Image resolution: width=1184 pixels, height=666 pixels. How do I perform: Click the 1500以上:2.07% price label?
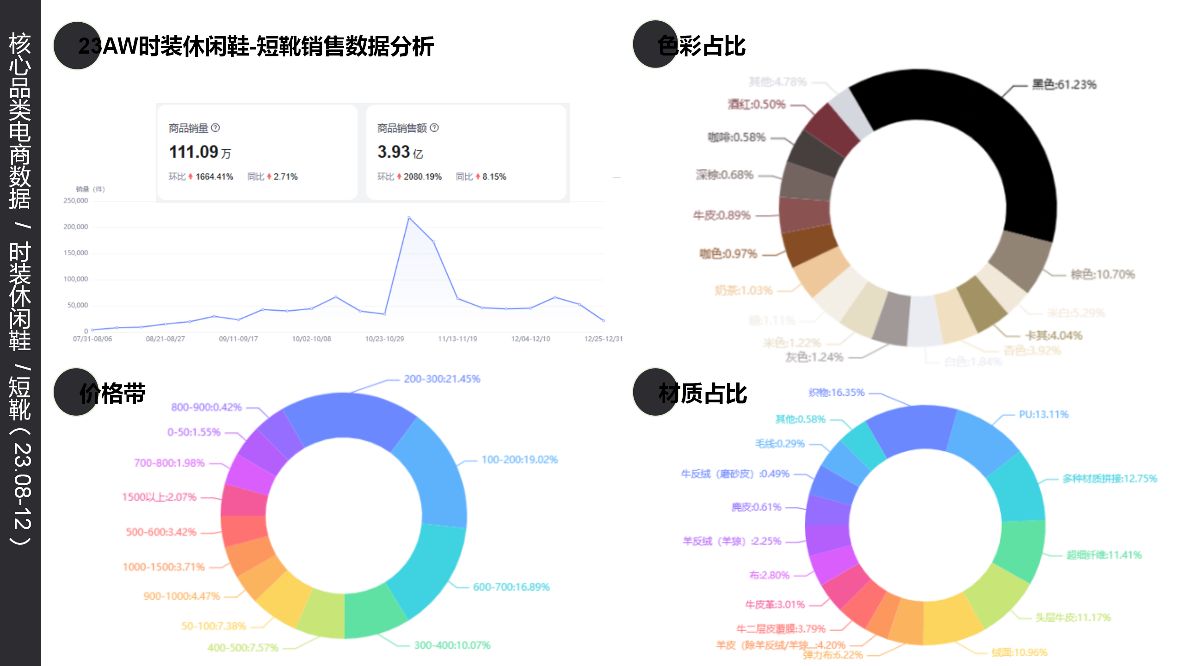[160, 497]
